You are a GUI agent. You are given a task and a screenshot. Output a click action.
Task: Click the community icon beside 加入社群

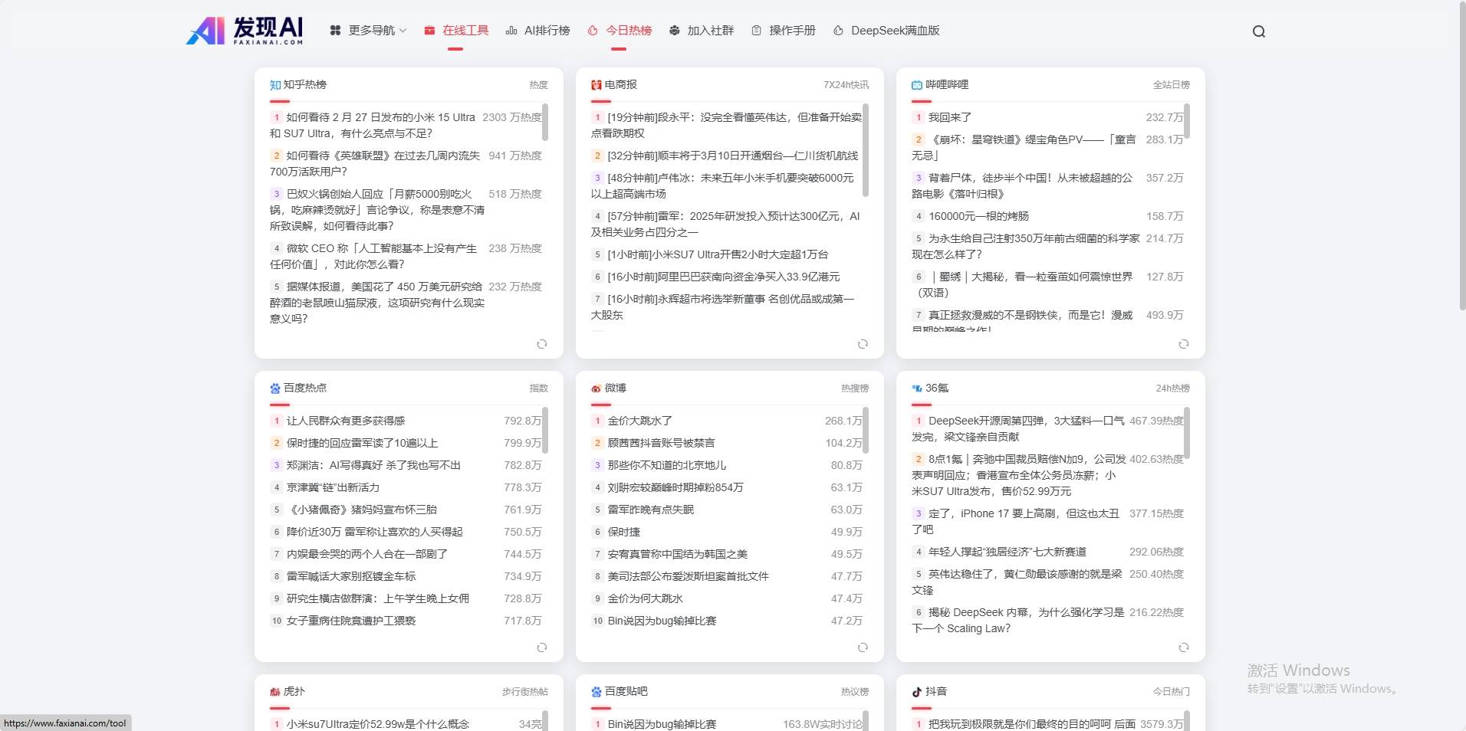674,31
